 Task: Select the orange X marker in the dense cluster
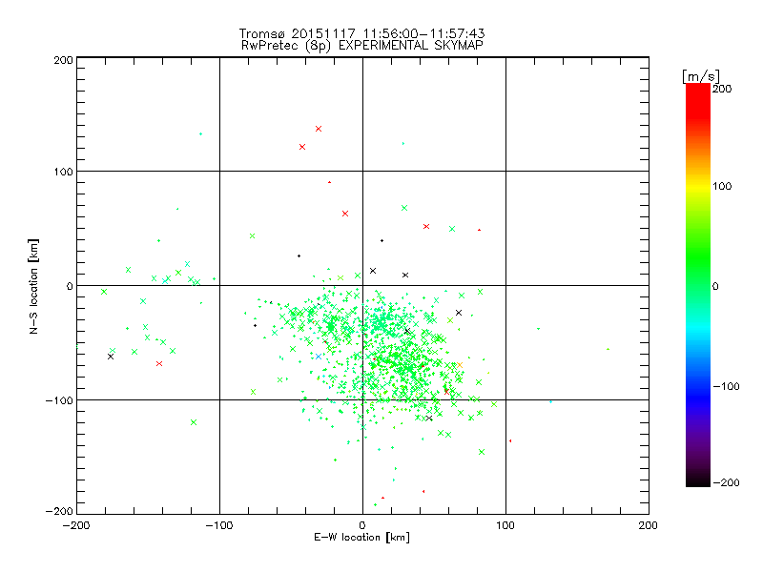(x=460, y=365)
